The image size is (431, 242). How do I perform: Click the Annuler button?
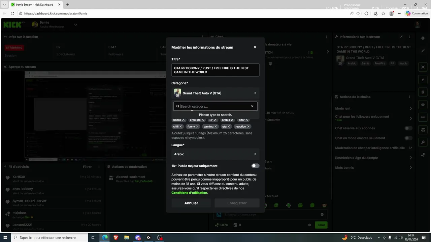(191, 203)
